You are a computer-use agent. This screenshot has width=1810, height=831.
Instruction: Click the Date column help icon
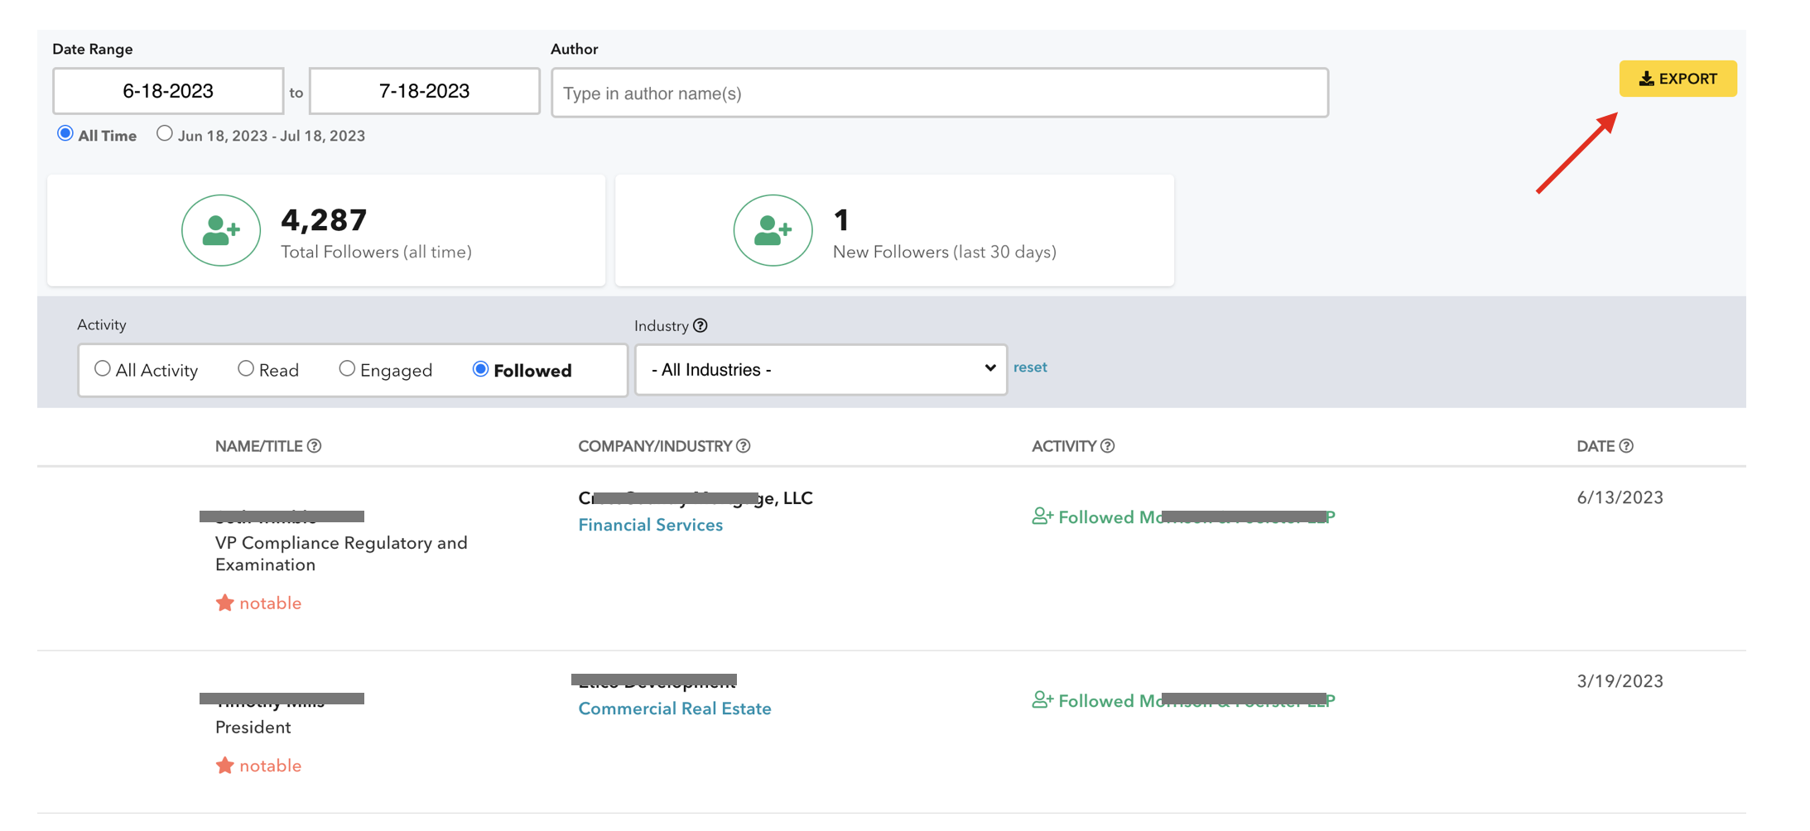click(1627, 446)
